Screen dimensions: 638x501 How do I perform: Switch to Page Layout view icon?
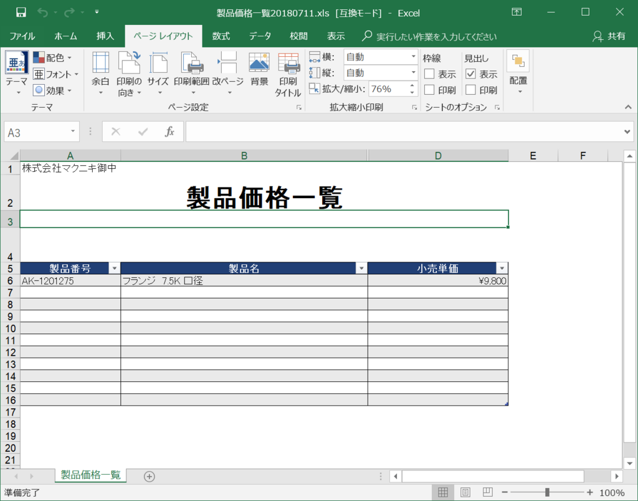(x=465, y=492)
